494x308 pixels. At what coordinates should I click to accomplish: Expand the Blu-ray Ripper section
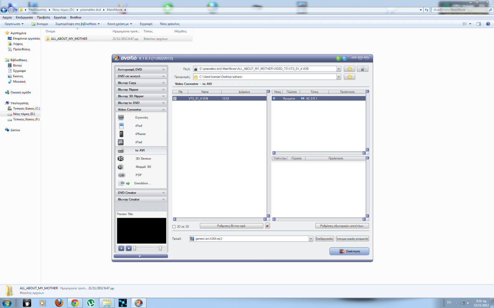point(141,90)
